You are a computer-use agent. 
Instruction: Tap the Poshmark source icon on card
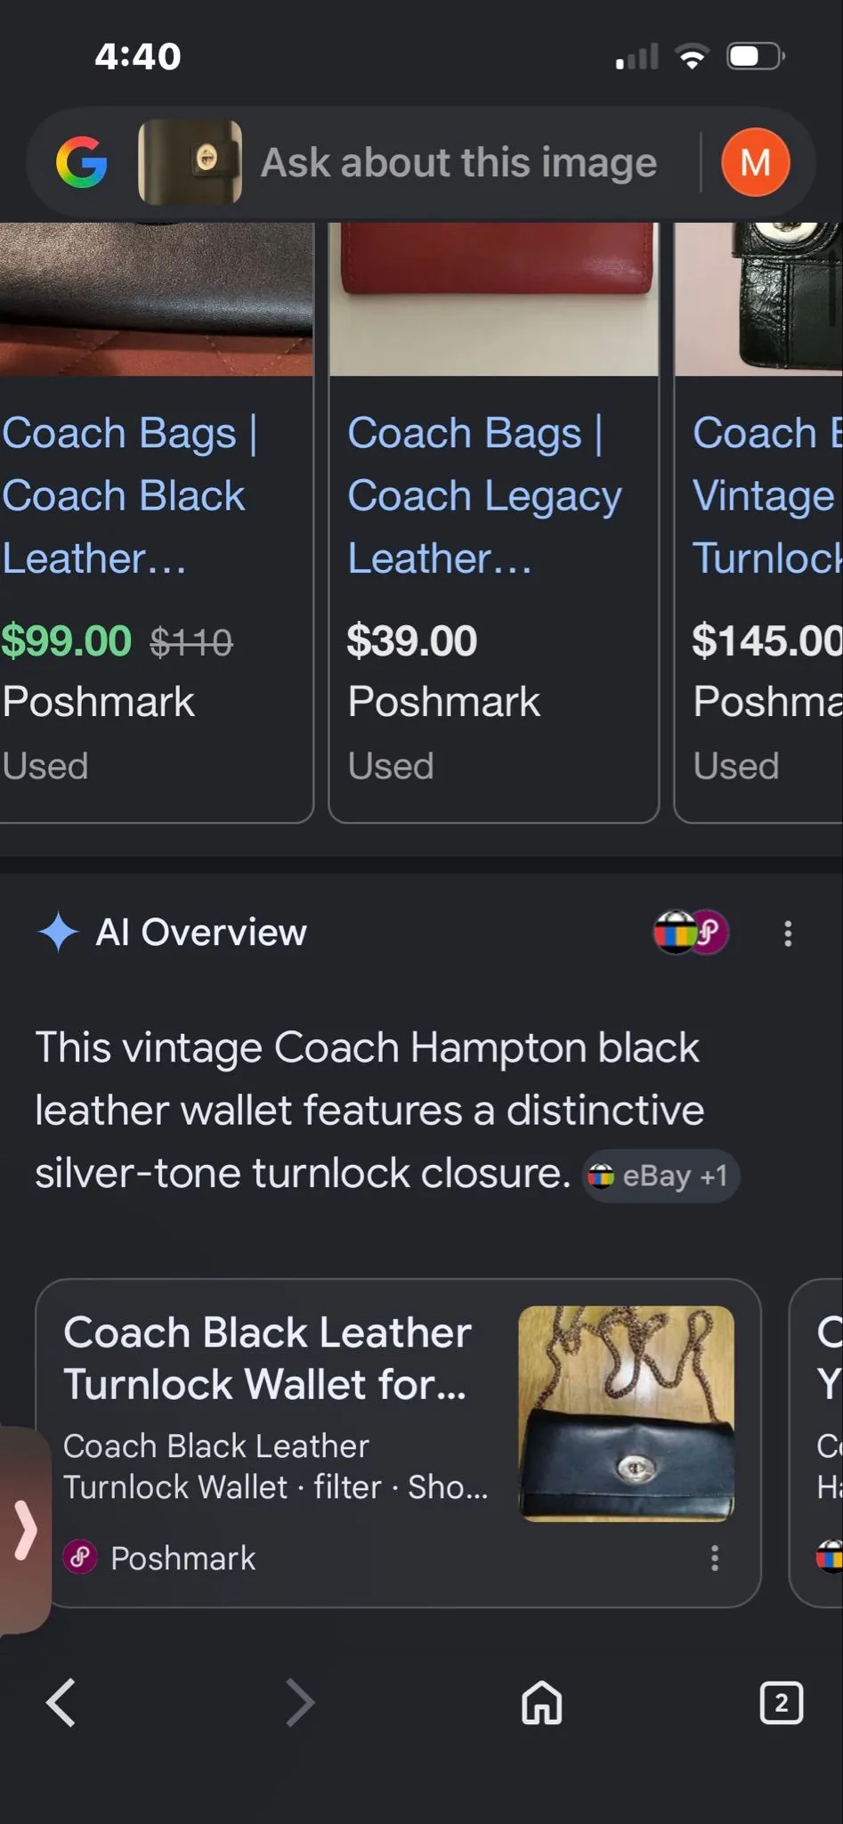(x=80, y=1558)
